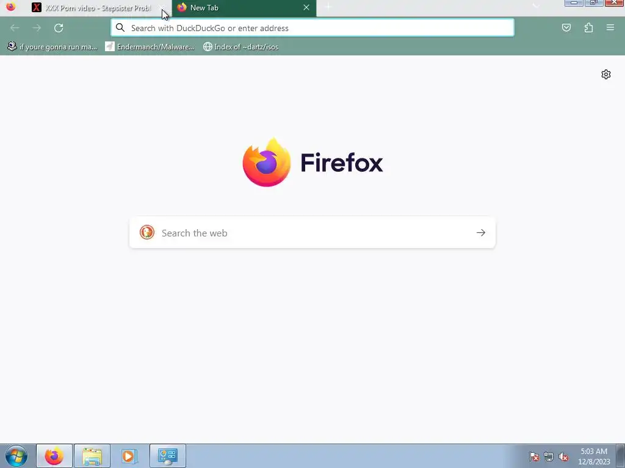
Task: Click the DuckDuckGo icon in the search box
Action: [146, 232]
